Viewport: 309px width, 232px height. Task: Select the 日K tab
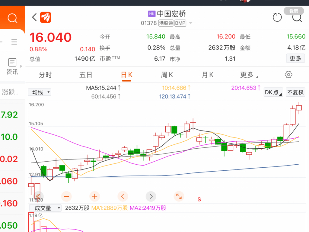(x=126, y=75)
